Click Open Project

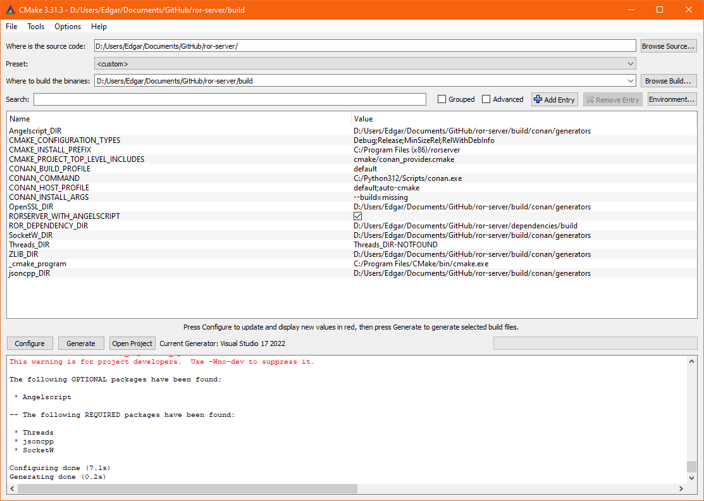132,343
